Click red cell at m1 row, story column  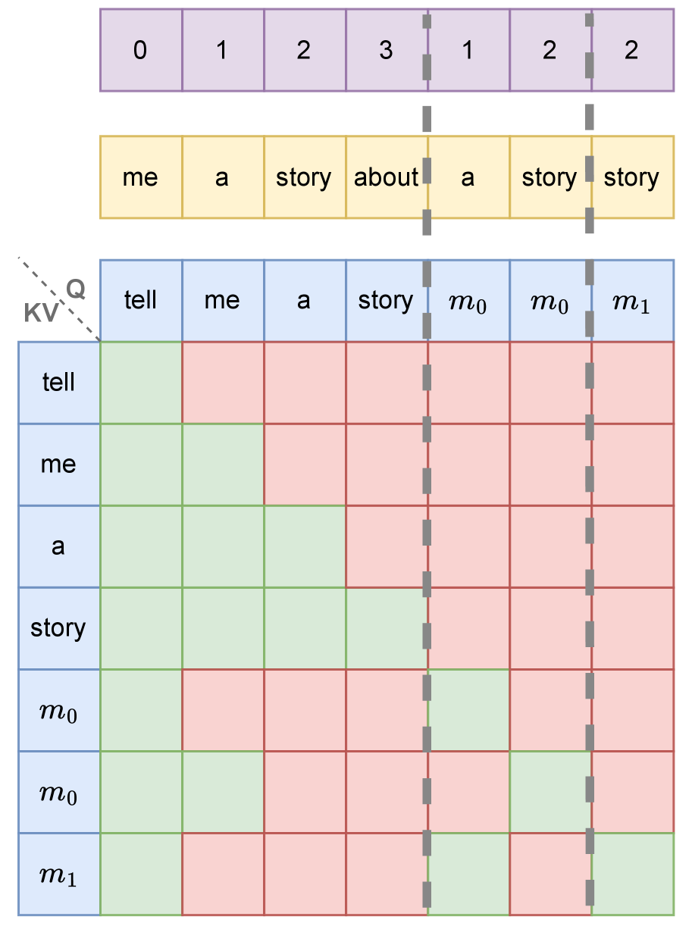(386, 874)
